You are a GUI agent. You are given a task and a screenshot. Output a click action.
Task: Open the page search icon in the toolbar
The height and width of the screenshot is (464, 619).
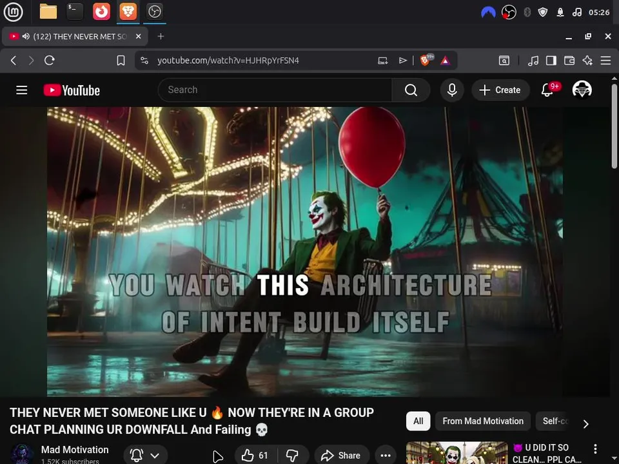pyautogui.click(x=504, y=61)
